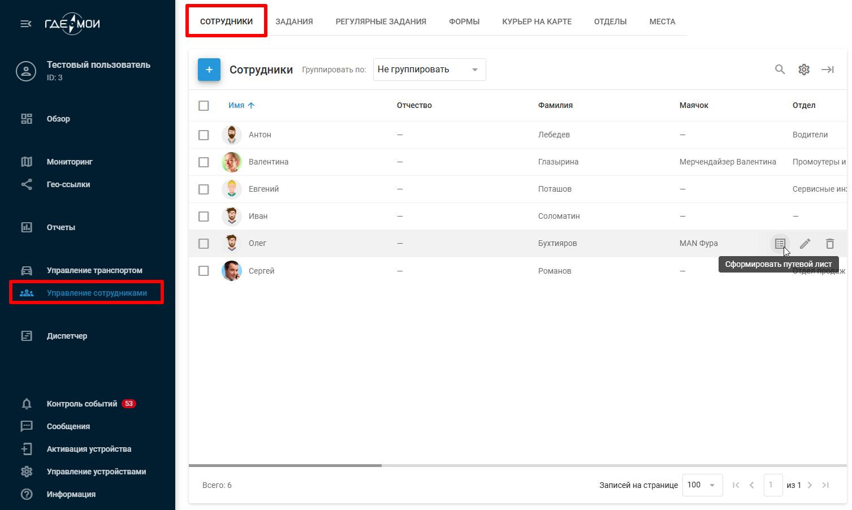The image size is (852, 510).
Task: Select the checkbox for Валентина's row
Action: click(204, 162)
